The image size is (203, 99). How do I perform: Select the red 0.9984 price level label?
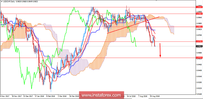199,14
